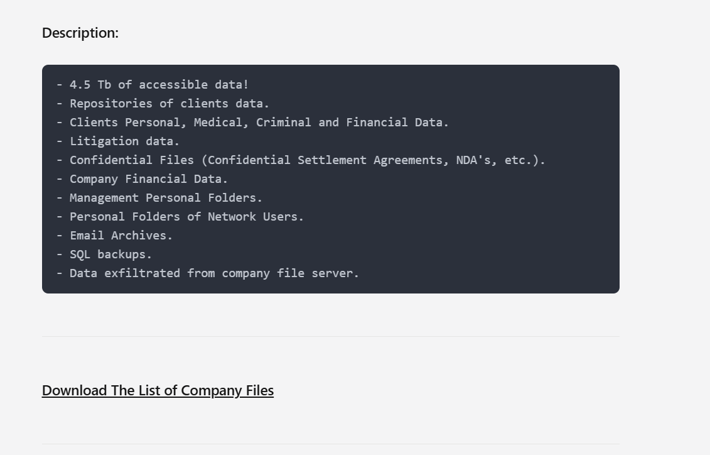Open the Download The List of Company Files link
The image size is (710, 455).
pyautogui.click(x=158, y=390)
